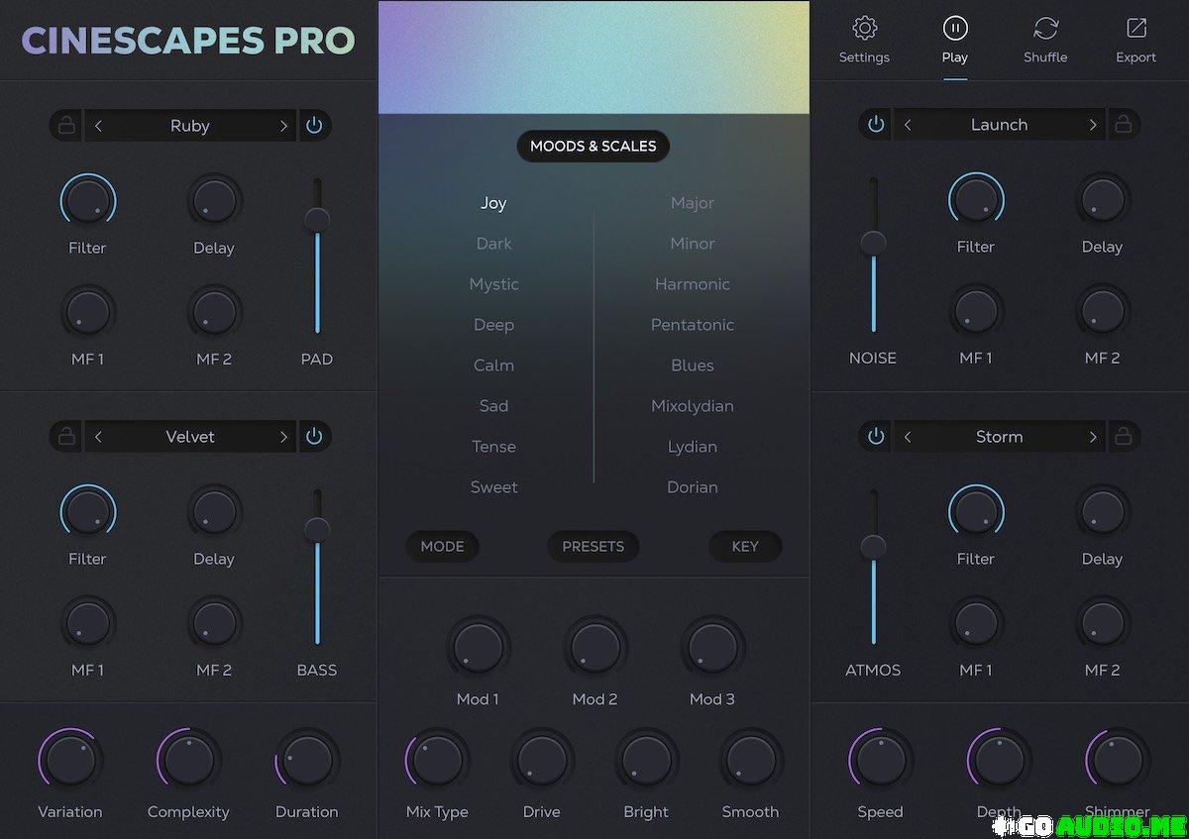Click the MODE button
Viewport: 1189px width, 839px height.
(442, 547)
